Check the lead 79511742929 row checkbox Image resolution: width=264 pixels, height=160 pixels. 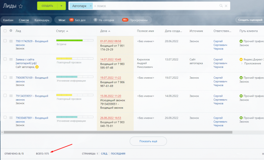click(x=5, y=41)
